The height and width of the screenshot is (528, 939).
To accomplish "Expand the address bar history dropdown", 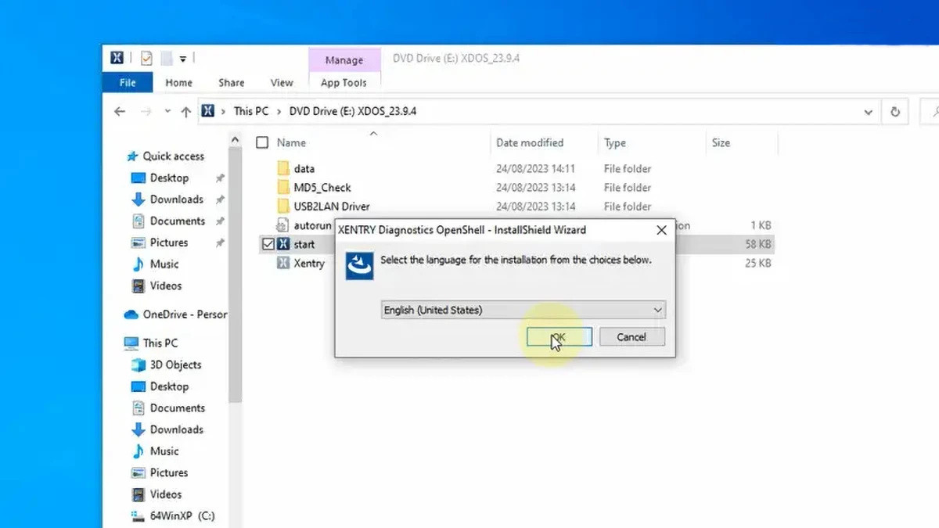I will 868,112.
